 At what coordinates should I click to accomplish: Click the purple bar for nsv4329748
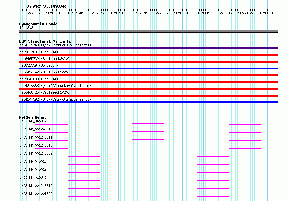pos(148,48)
